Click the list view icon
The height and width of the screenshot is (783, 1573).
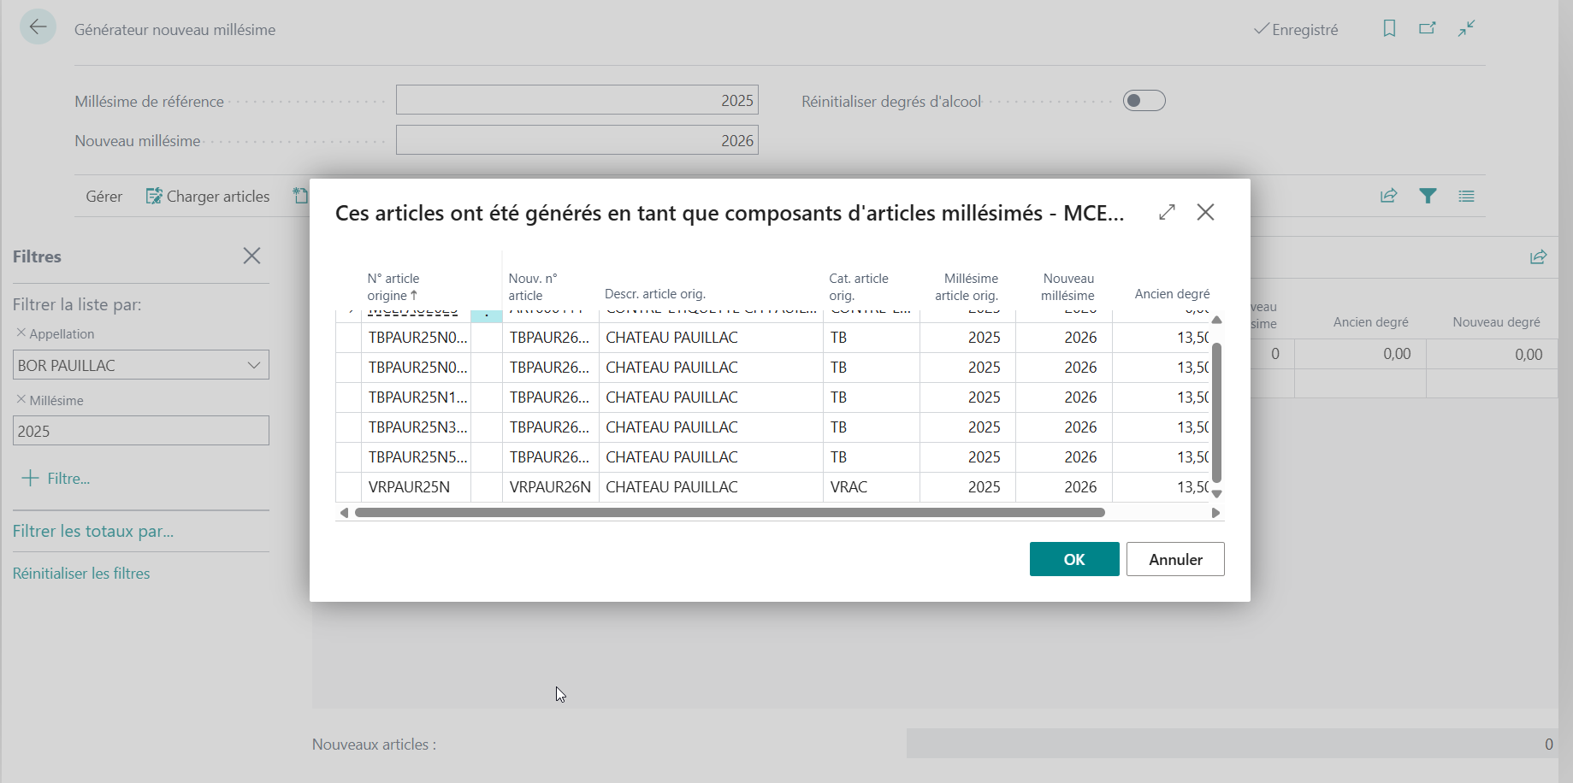click(x=1466, y=196)
